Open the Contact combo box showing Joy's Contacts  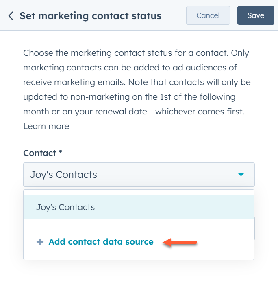click(x=130, y=175)
